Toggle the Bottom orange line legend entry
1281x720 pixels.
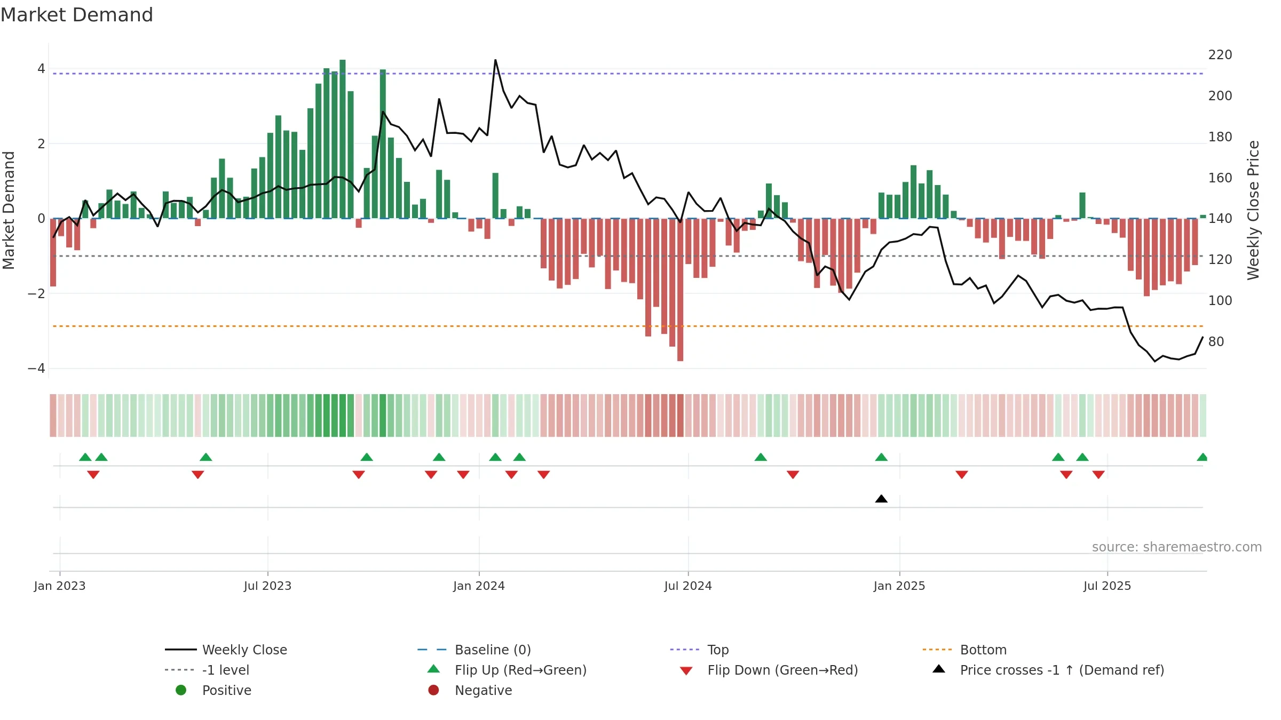(x=964, y=650)
